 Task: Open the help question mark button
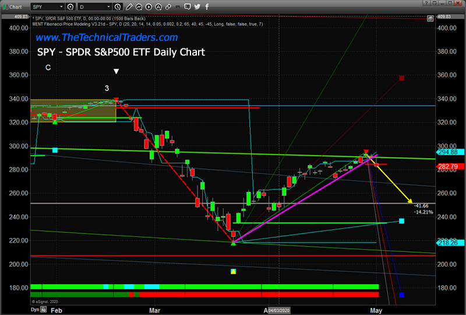[426, 3]
